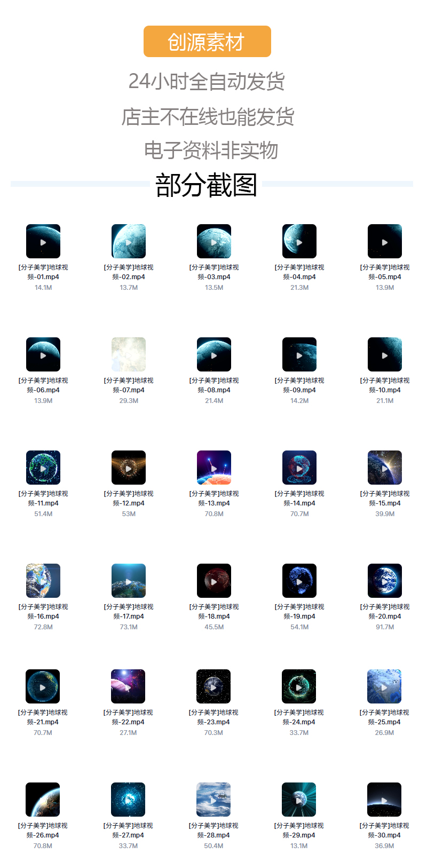
Task: Open thumbnail of 地球视频-09.mp4
Action: [x=299, y=354]
